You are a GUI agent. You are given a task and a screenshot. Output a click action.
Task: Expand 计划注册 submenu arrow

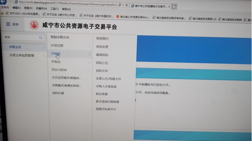[x=89, y=46]
